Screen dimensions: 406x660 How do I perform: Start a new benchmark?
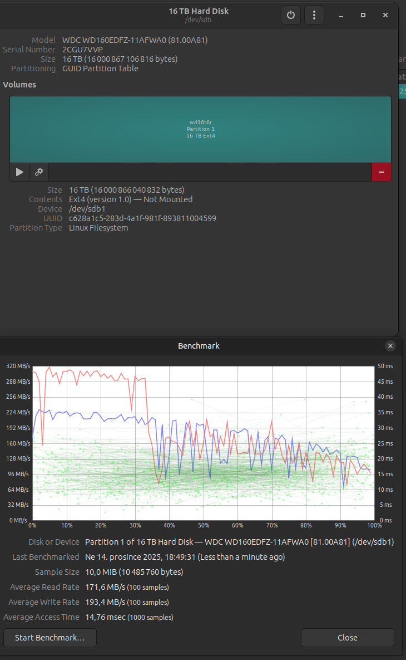[x=50, y=638]
